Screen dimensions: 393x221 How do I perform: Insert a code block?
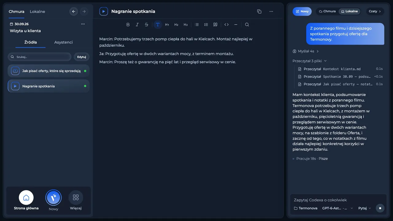click(227, 25)
